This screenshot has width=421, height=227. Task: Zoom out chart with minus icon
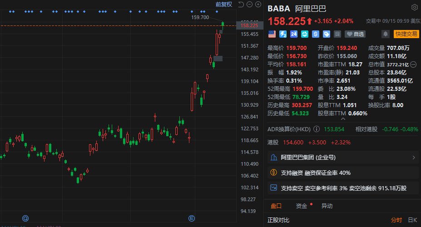[250, 5]
